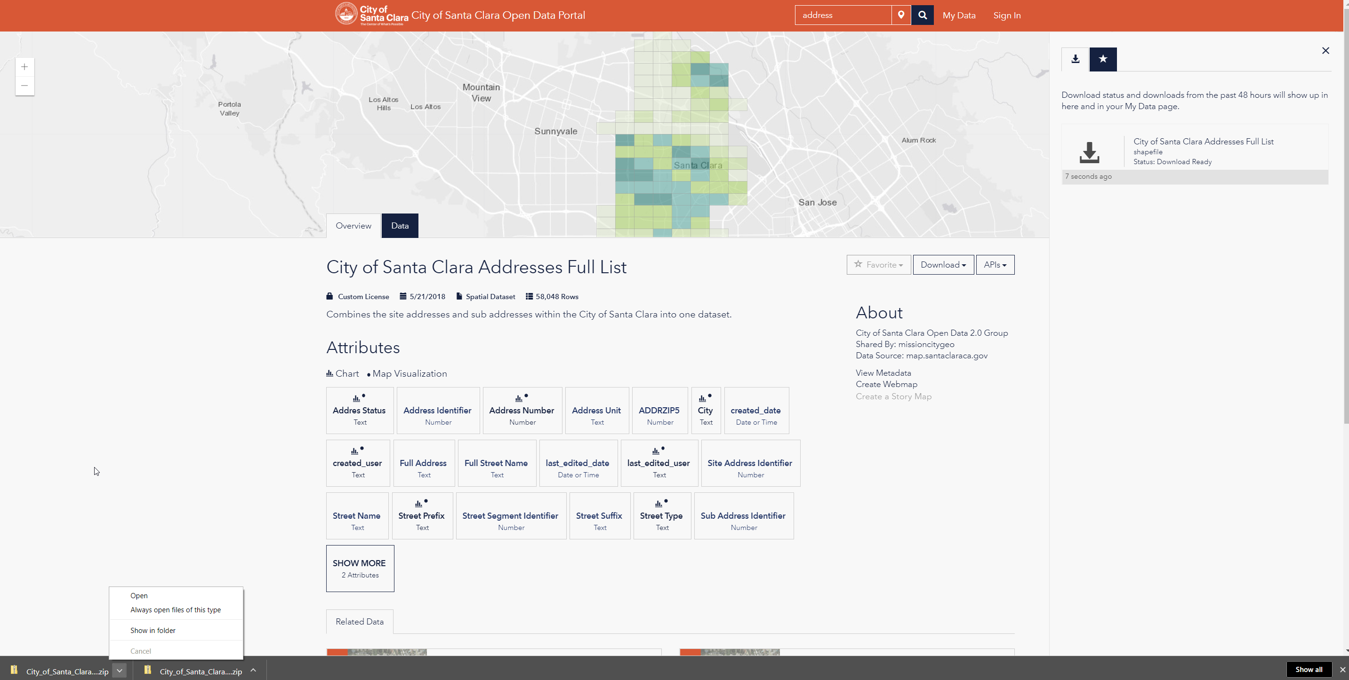Click second City_of_Santa_Clara zip download item
This screenshot has width=1349, height=680.
coord(201,671)
